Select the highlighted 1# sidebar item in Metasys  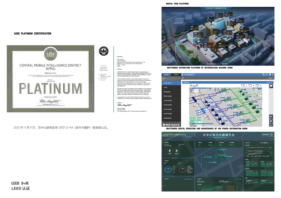[171, 83]
